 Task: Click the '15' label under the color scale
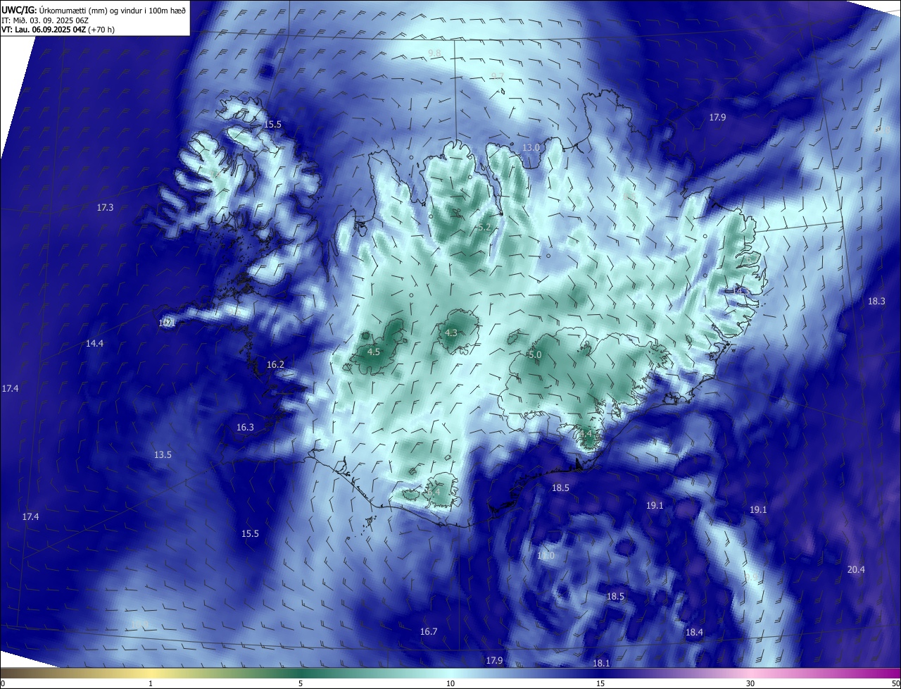click(x=600, y=683)
